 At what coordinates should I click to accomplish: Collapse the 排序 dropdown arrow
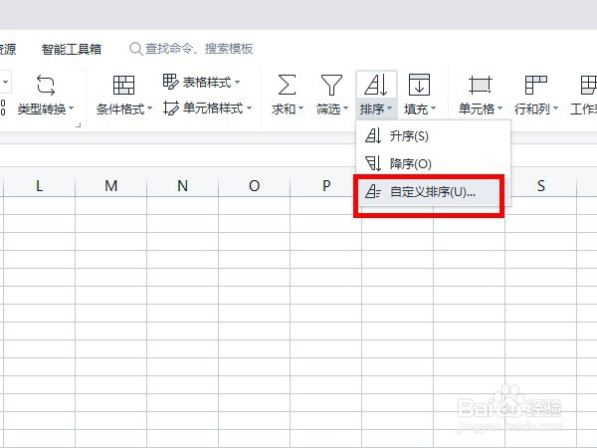(389, 109)
